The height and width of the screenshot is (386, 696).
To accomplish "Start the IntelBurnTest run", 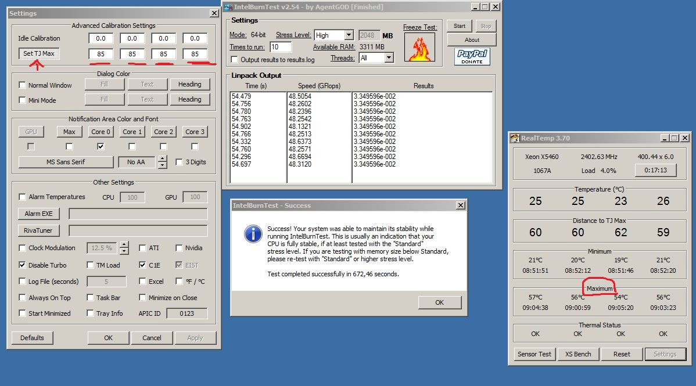I will (460, 26).
